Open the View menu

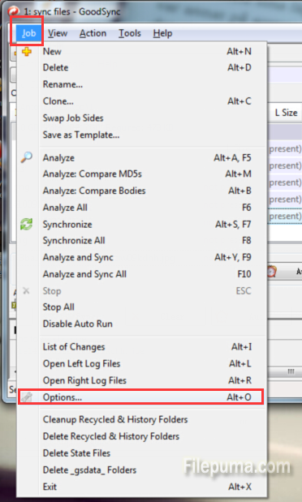[58, 33]
